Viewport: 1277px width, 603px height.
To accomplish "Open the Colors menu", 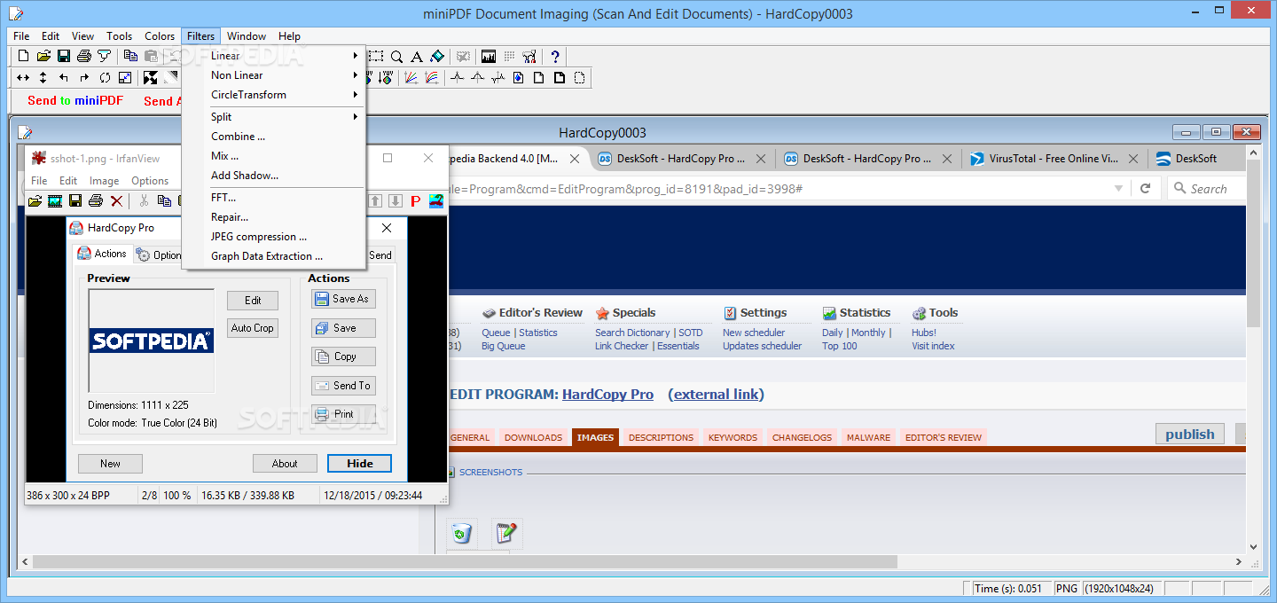I will pos(160,36).
